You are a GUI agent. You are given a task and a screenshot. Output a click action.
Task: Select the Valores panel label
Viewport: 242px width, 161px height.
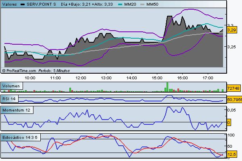pyautogui.click(x=10, y=4)
